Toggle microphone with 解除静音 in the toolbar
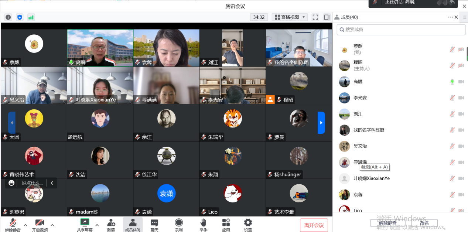 point(13,225)
